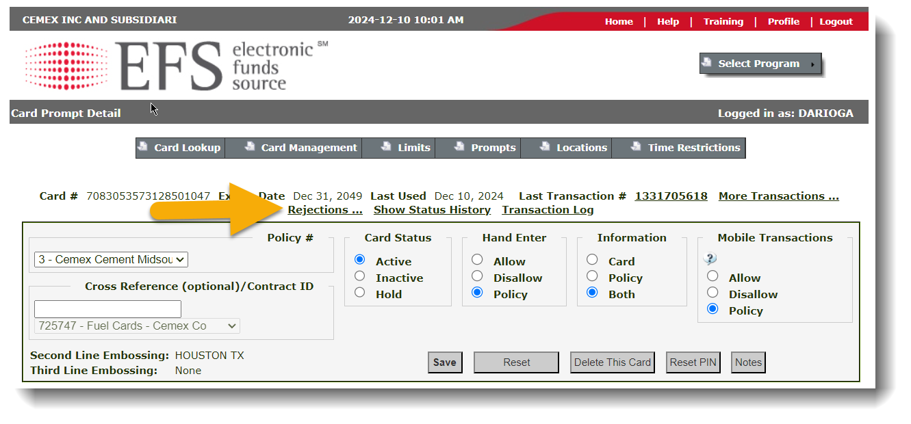911x424 pixels.
Task: Open the Policy # dropdown
Action: [x=110, y=259]
